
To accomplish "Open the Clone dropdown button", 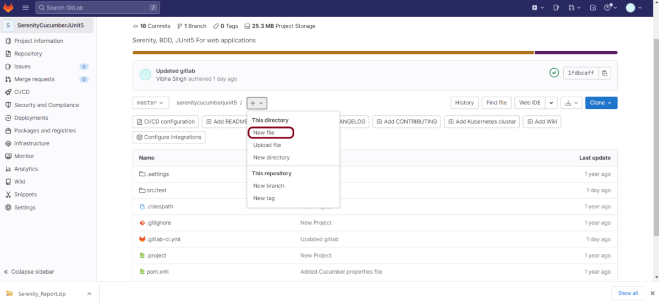I will click(x=601, y=103).
